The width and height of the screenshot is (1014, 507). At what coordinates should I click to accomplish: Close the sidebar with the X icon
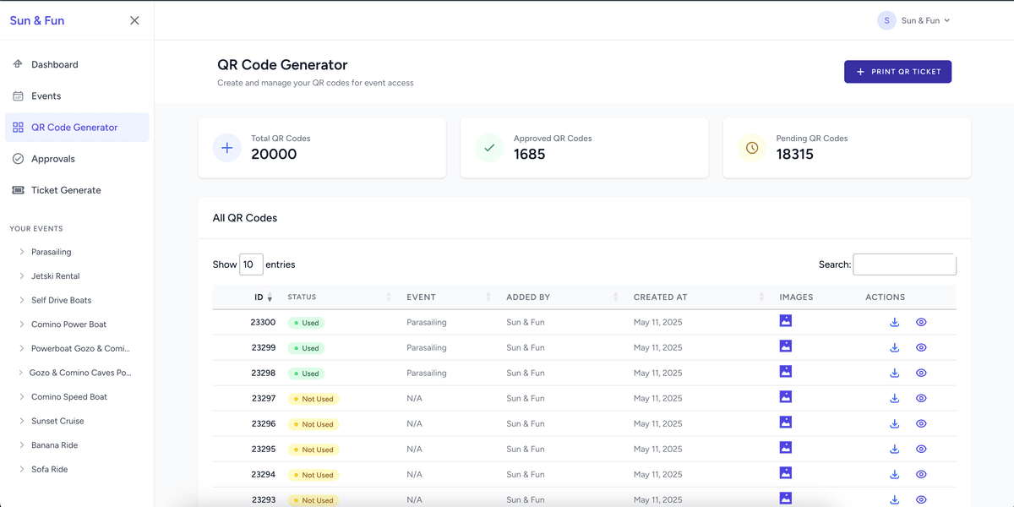134,20
